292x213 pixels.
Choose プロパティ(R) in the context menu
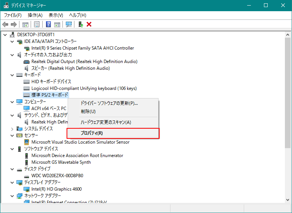tap(113, 133)
